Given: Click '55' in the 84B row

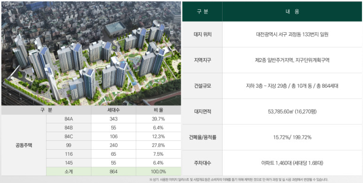Looking at the screenshot, I should coord(114,128).
